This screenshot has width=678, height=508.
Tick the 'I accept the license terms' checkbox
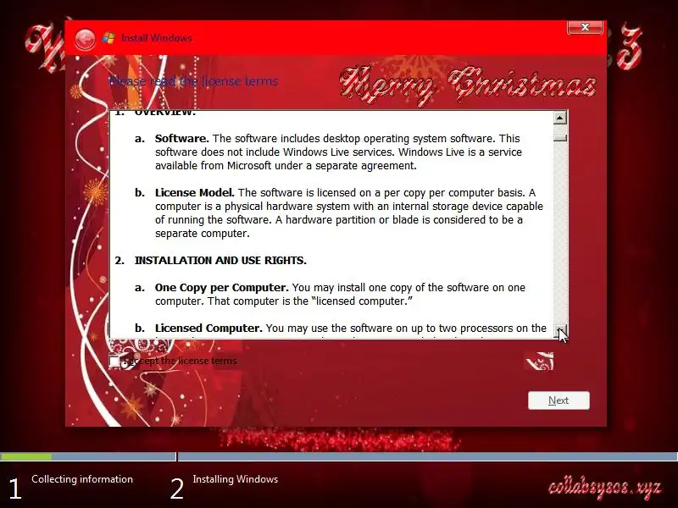coord(114,362)
